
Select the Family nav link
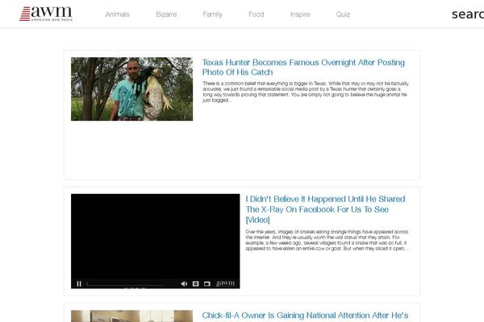[x=212, y=14]
